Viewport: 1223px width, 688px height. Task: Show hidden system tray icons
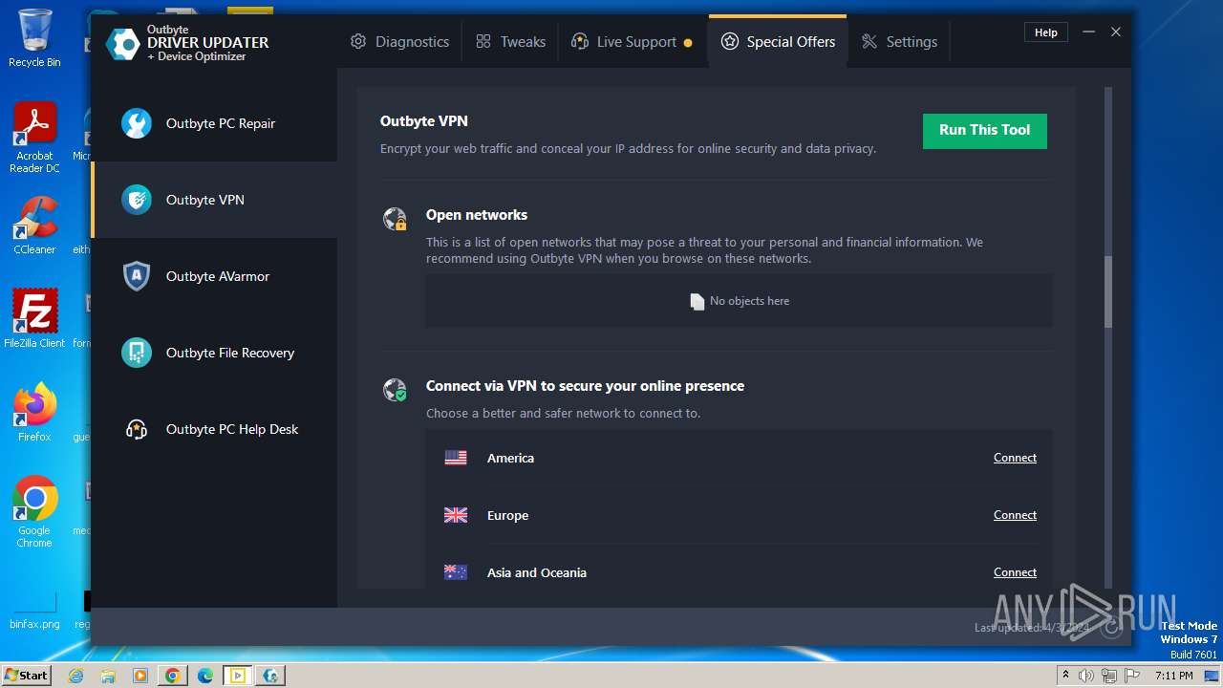[1065, 676]
